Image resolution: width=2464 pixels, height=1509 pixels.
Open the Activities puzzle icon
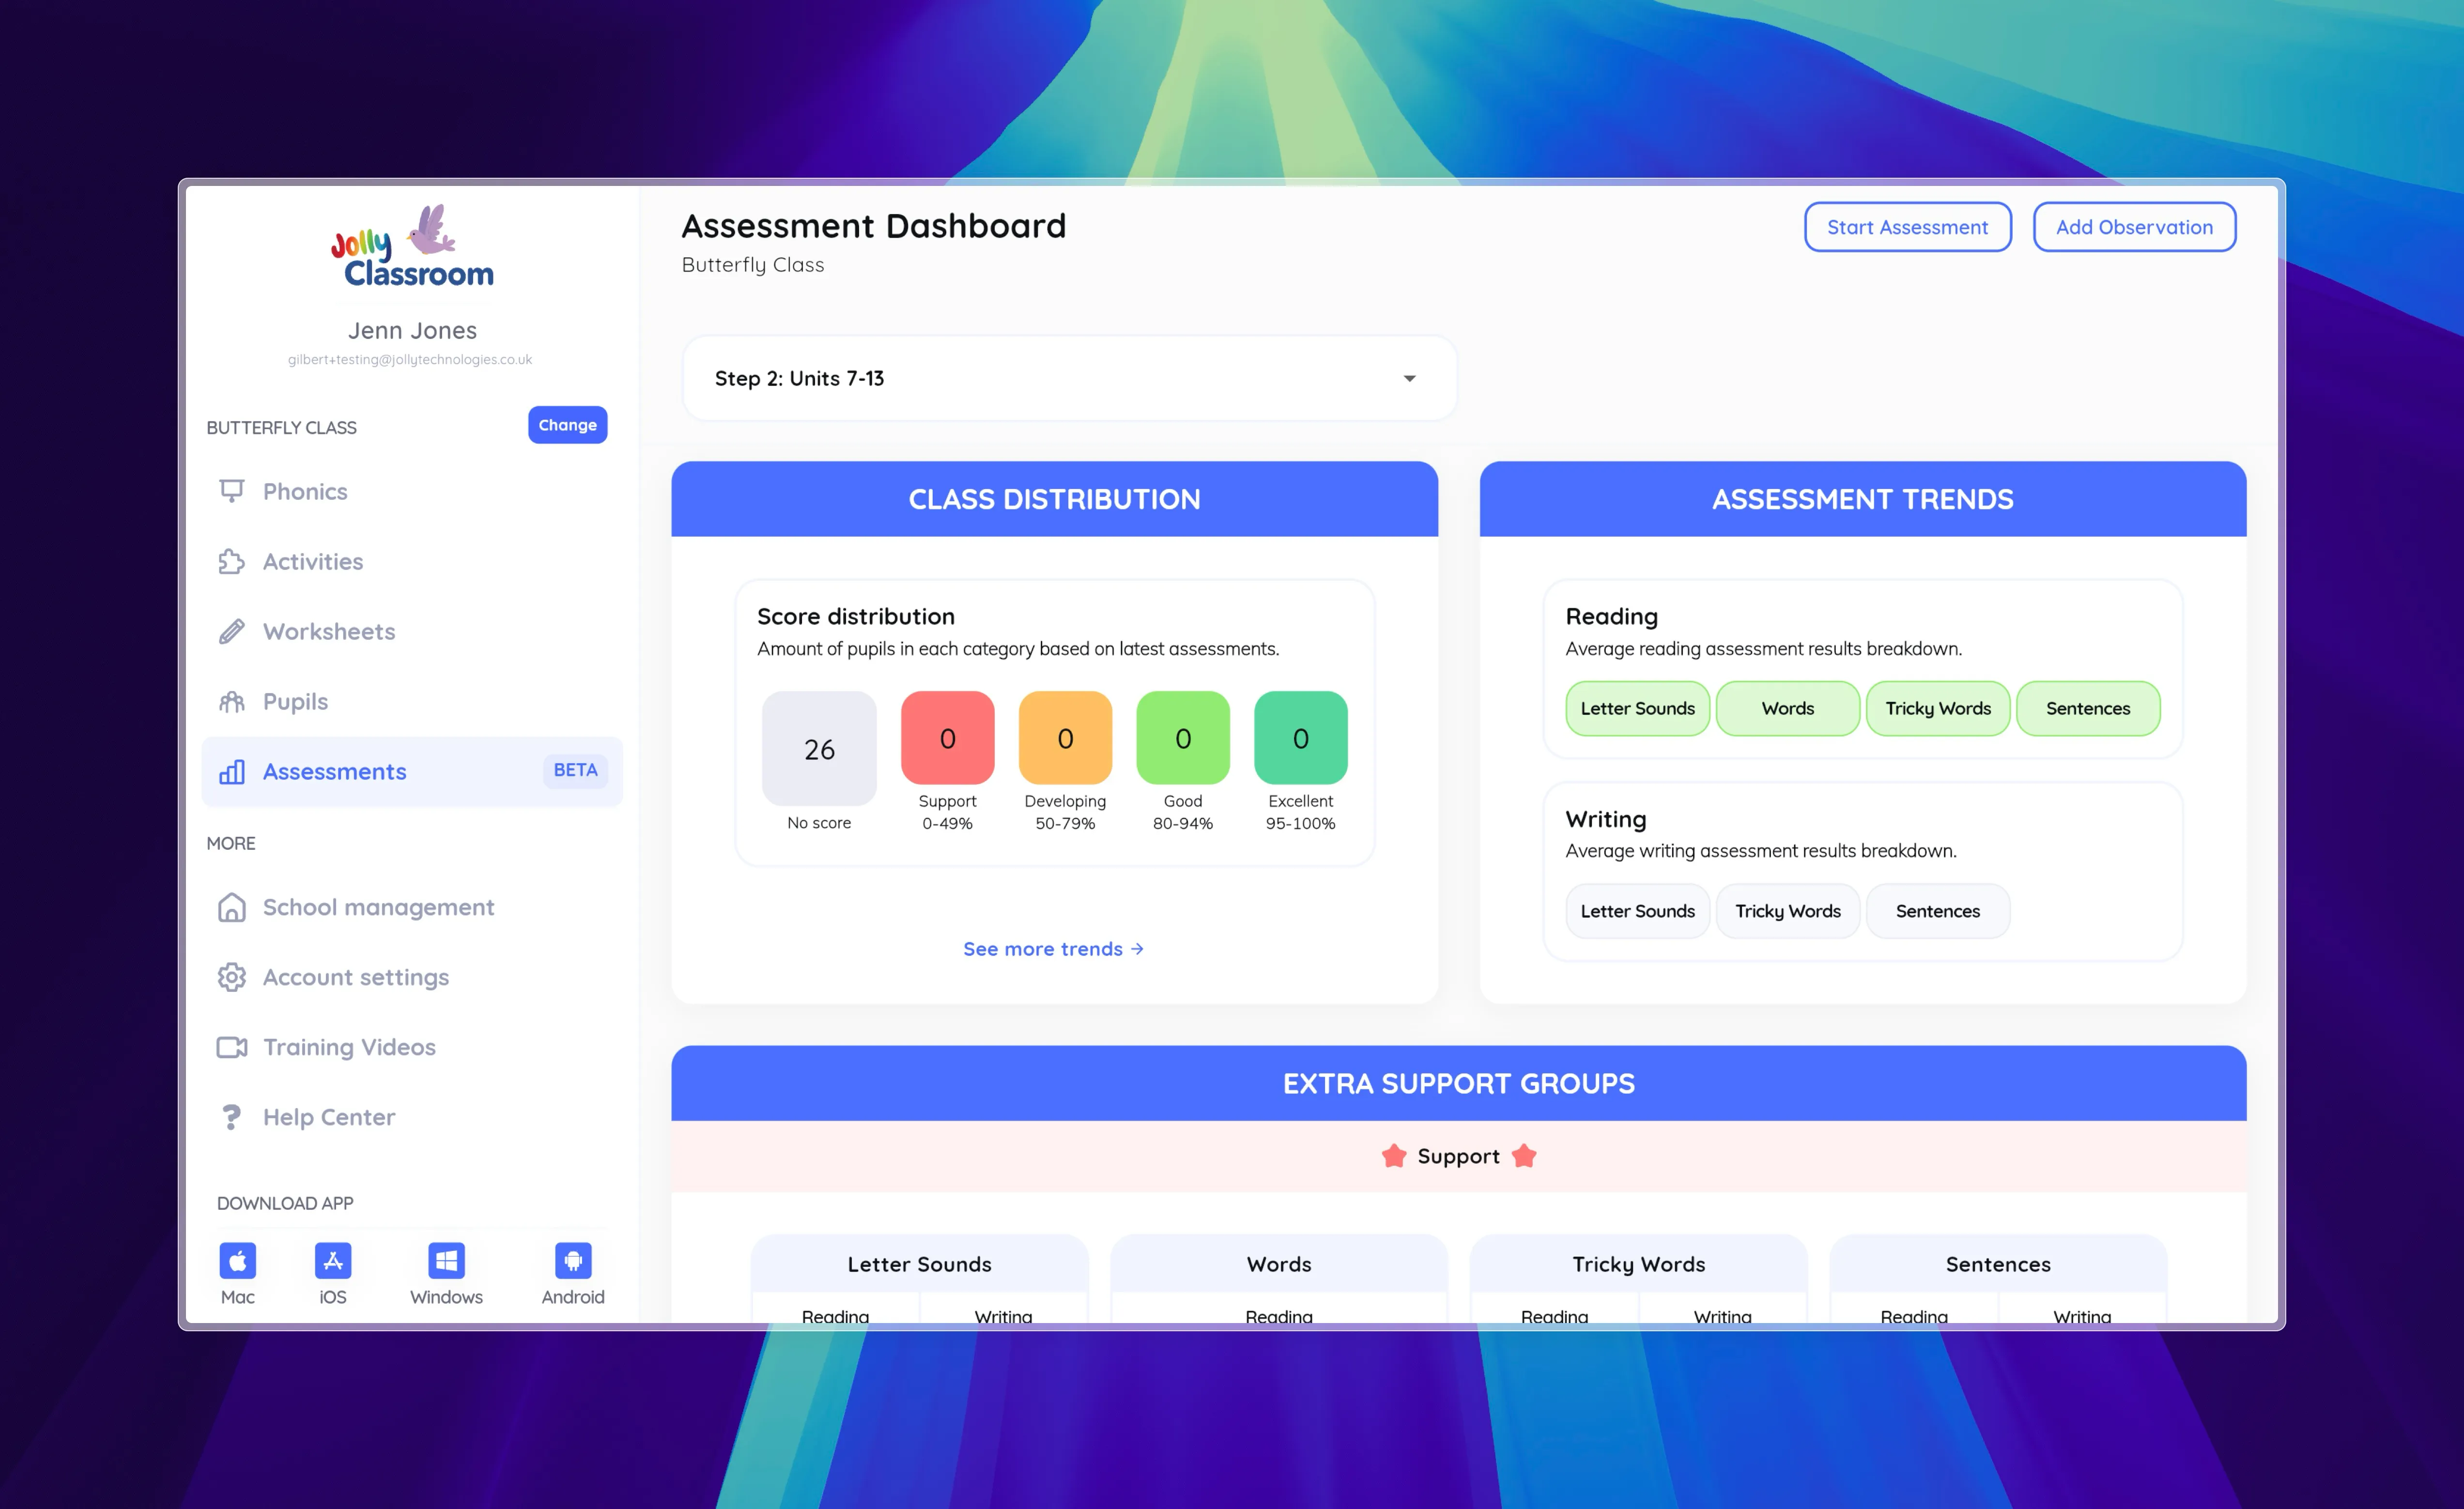coord(232,562)
